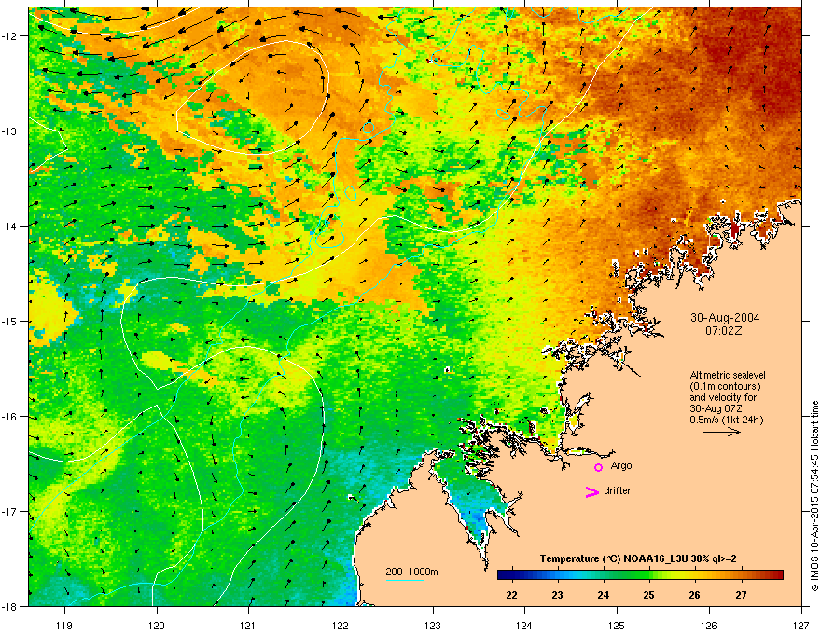Click the magenta Argo circle legend marker
This screenshot has height=634, width=821.
(598, 467)
